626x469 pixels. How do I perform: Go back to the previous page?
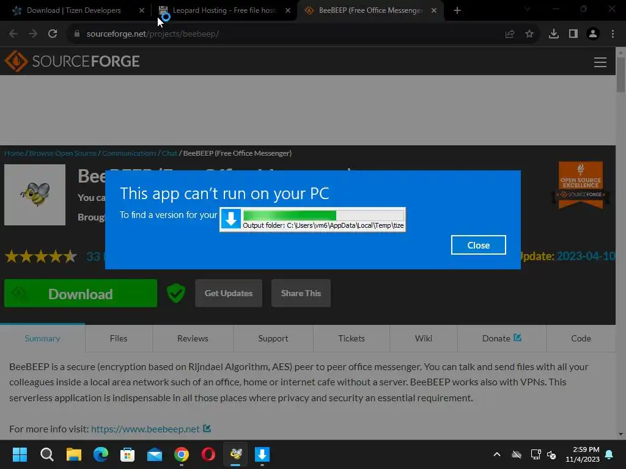coord(13,34)
